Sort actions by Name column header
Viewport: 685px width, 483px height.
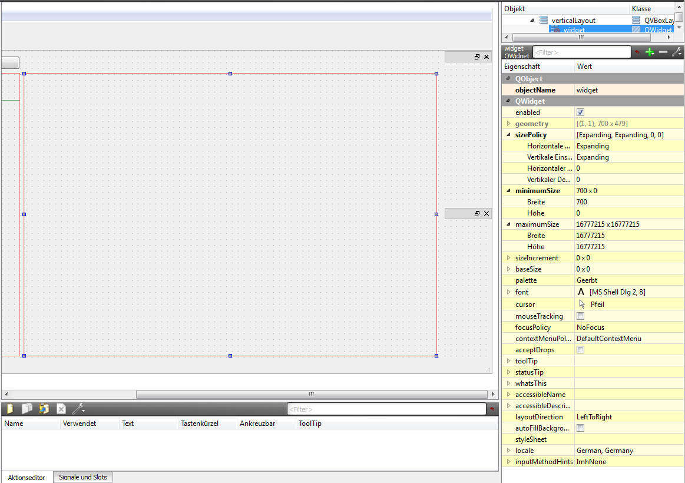31,423
